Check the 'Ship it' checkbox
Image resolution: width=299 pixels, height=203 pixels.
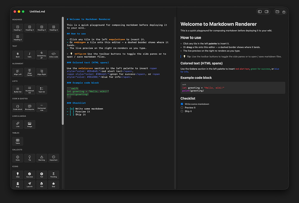pyautogui.click(x=182, y=111)
